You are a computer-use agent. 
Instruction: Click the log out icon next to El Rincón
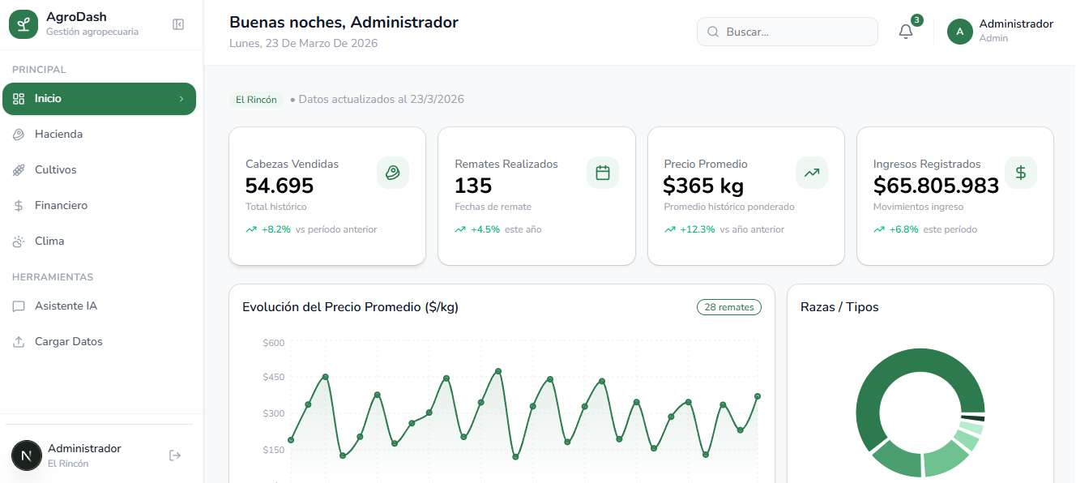tap(174, 455)
